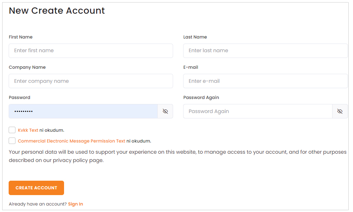Viewport: 353px width, 212px height.
Task: Focus the Password Again text box
Action: click(257, 112)
